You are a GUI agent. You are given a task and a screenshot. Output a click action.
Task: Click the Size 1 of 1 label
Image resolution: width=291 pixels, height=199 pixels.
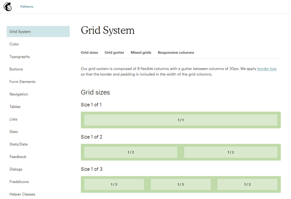(91, 105)
